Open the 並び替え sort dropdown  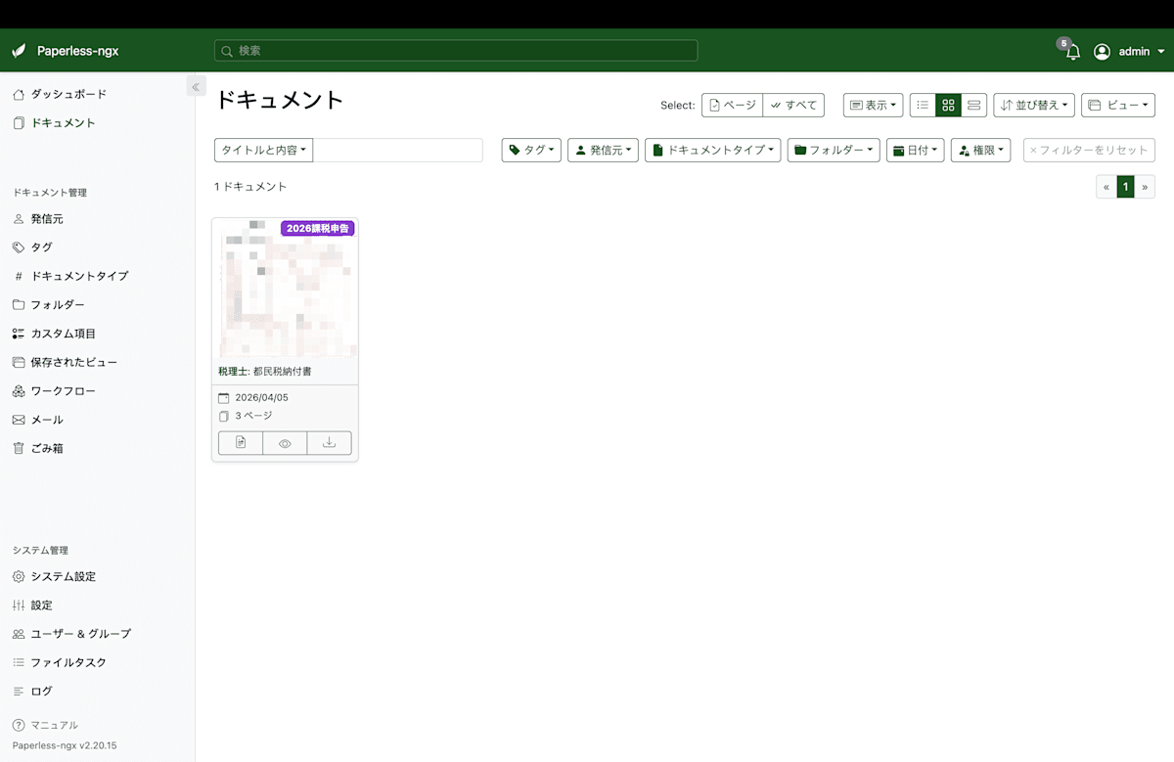click(x=1034, y=105)
